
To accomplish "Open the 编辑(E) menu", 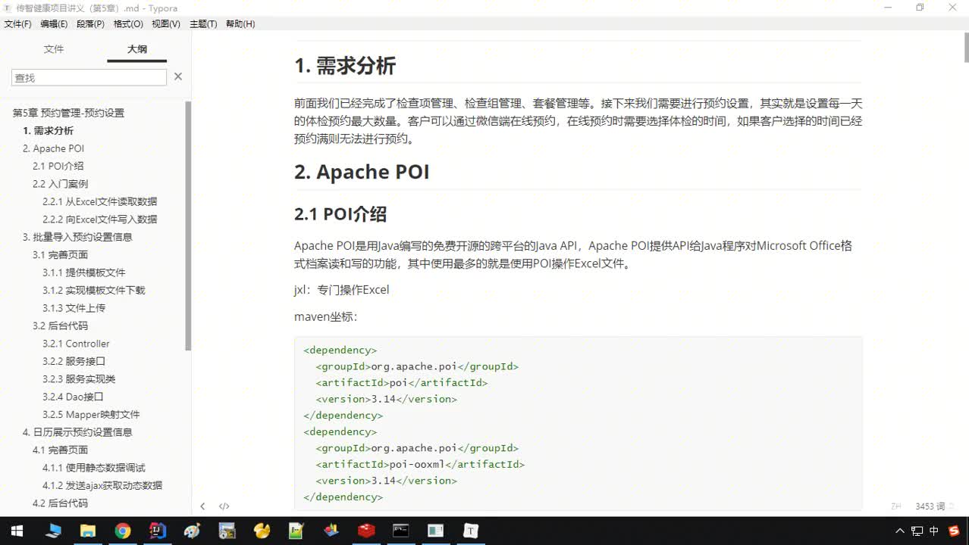I will [54, 24].
